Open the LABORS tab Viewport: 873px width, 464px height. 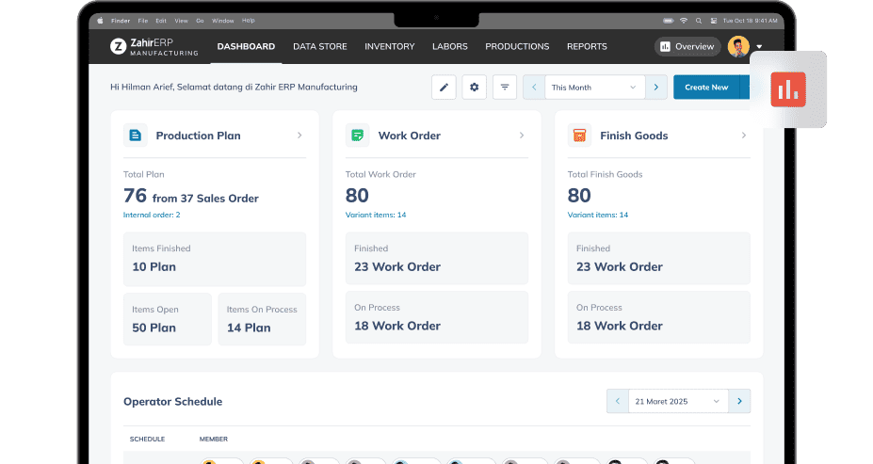click(450, 47)
